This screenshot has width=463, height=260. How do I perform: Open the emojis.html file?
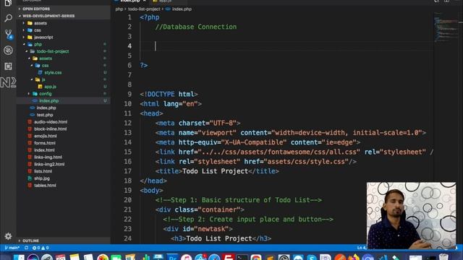coord(45,136)
